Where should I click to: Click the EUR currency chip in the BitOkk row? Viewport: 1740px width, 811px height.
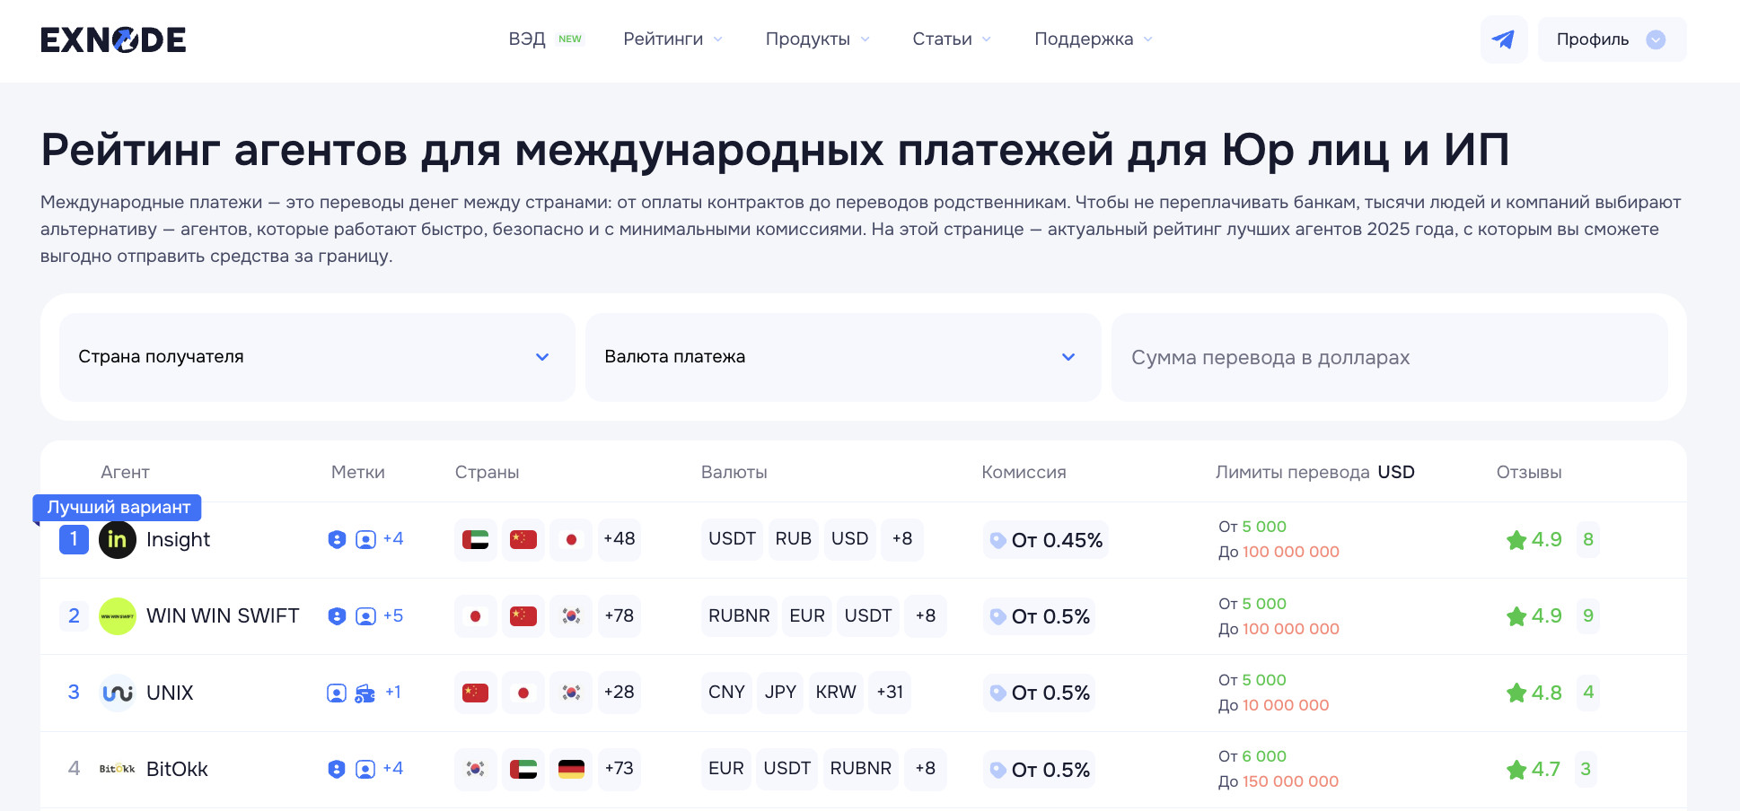click(x=726, y=769)
